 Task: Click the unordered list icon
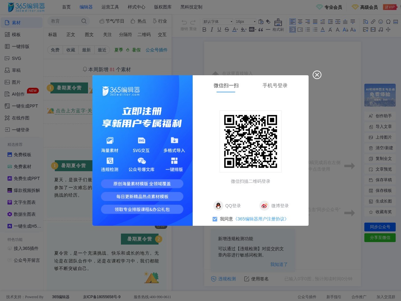pyautogui.click(x=308, y=29)
